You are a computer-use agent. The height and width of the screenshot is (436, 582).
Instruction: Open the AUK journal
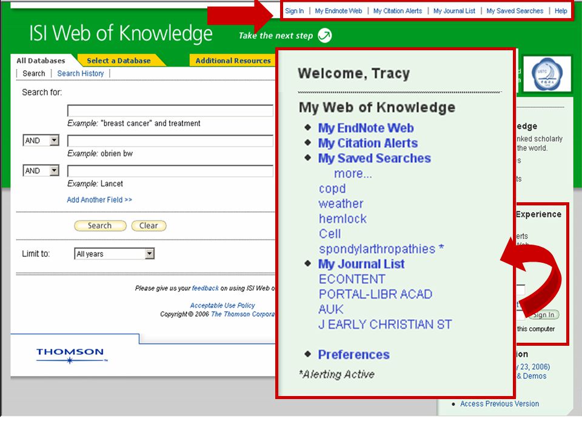click(331, 309)
